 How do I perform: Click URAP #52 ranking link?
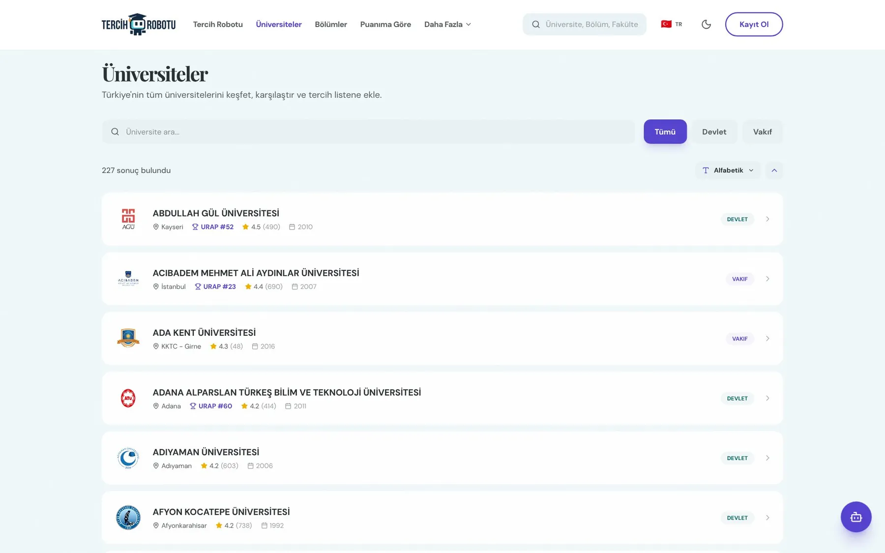coord(212,227)
